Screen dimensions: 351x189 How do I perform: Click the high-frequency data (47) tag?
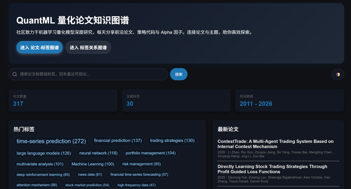[136, 184]
